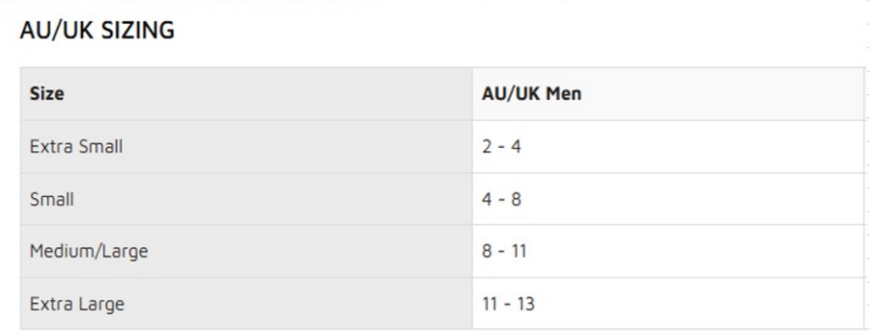Click the word "Small" in "Extra Small" label
The image size is (870, 333).
click(x=100, y=146)
